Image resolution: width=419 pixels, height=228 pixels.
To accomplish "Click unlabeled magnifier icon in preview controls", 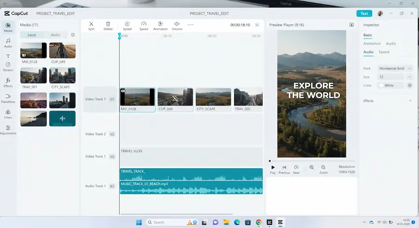I will tap(311, 168).
